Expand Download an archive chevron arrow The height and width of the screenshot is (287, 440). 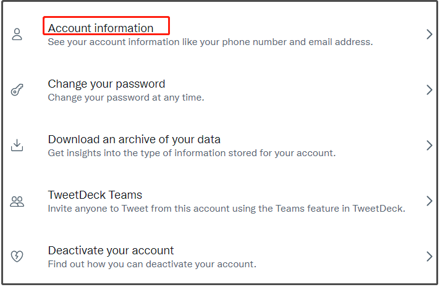pyautogui.click(x=429, y=145)
